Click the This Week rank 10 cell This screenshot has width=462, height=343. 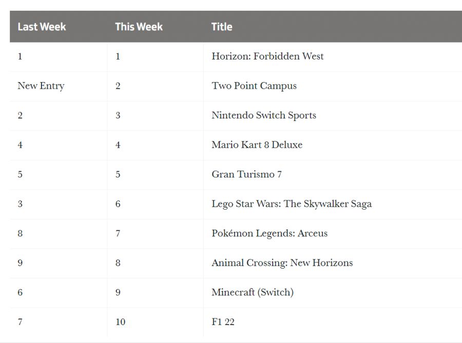[x=120, y=322]
